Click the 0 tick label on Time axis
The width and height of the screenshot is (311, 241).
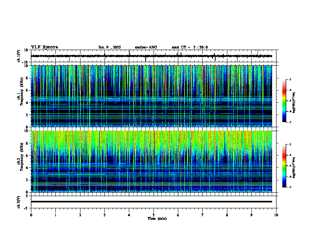coord(31,215)
